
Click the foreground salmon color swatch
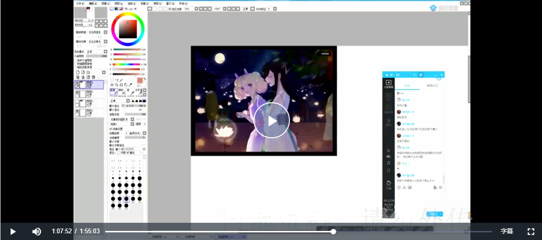pyautogui.click(x=140, y=80)
